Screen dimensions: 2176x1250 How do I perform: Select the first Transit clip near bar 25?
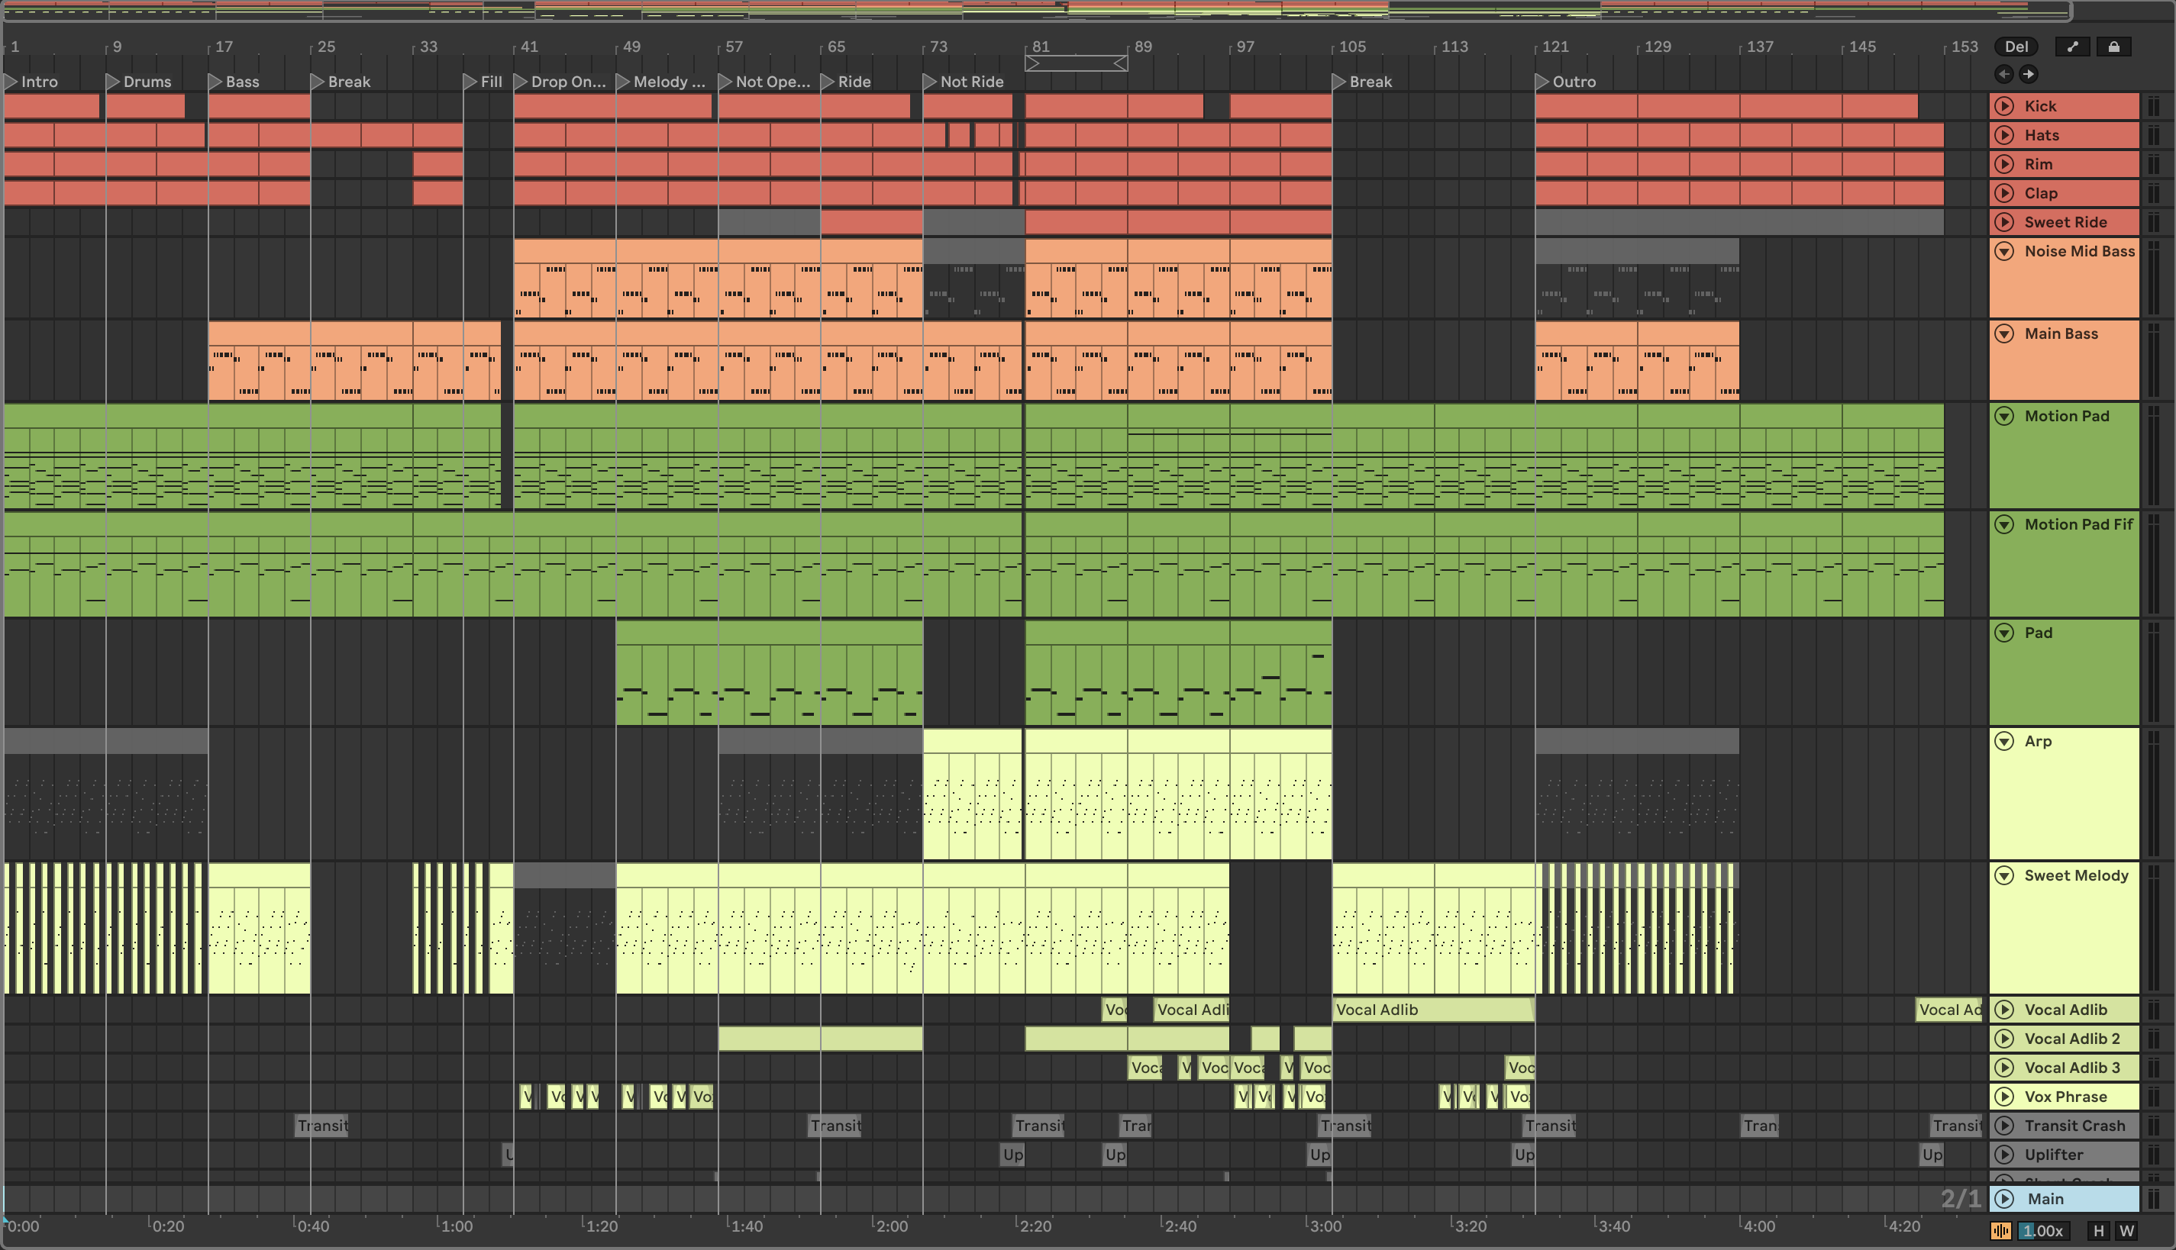[322, 1126]
